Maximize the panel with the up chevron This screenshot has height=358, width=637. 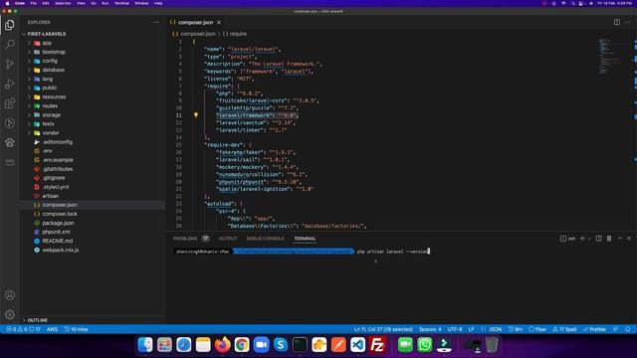pyautogui.click(x=620, y=239)
